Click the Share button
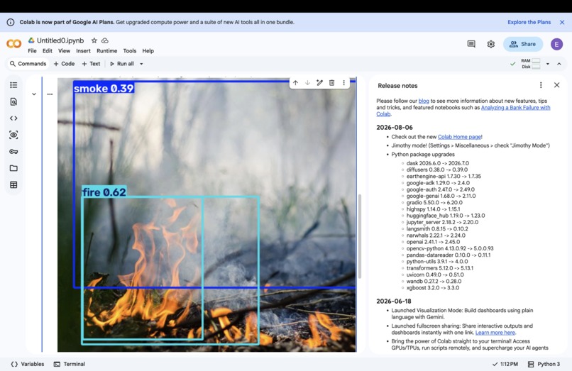Viewport: 572px width, 371px height. point(523,44)
